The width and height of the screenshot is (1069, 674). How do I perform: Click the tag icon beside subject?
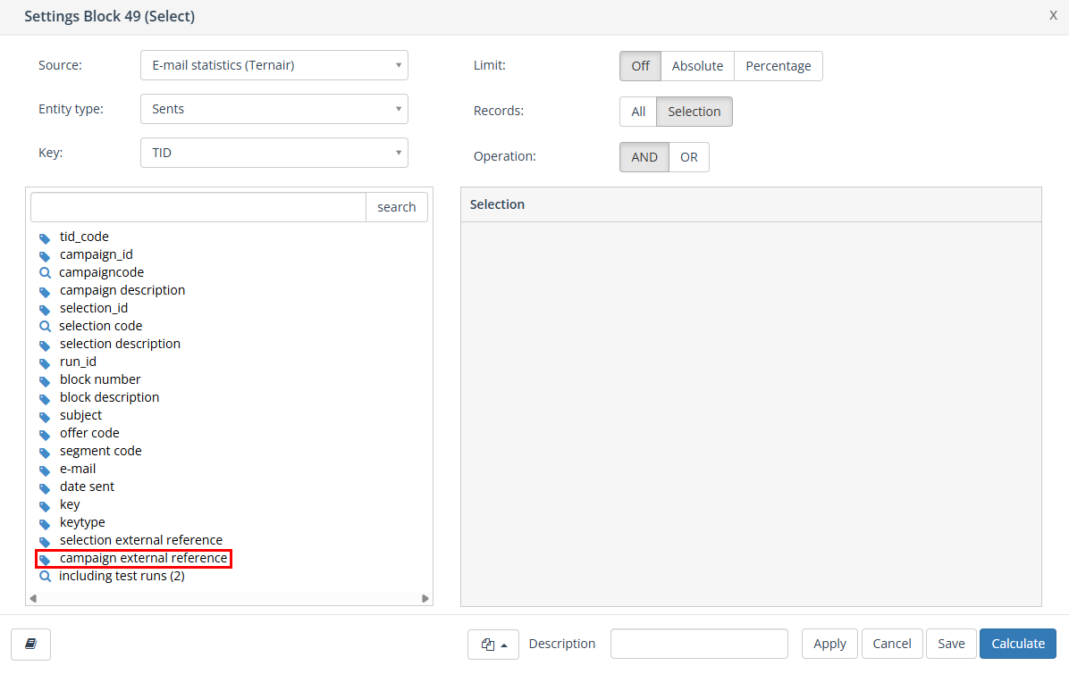(x=45, y=417)
